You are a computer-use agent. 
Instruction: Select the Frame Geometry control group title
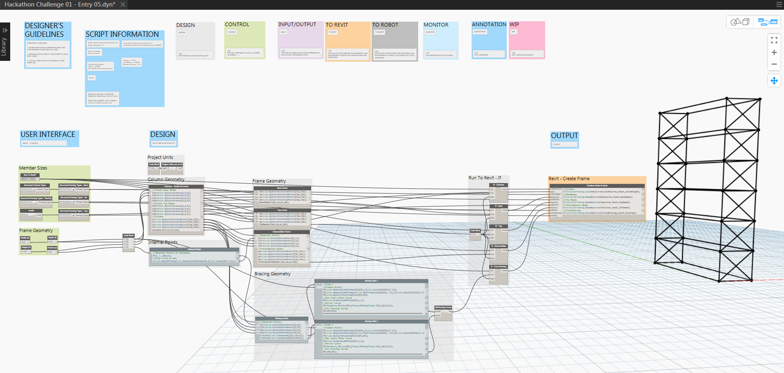tap(36, 230)
